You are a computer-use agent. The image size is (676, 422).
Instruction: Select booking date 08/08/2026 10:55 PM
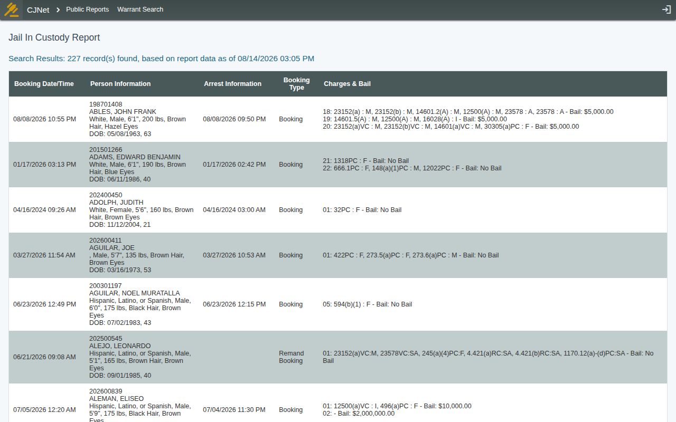[44, 119]
